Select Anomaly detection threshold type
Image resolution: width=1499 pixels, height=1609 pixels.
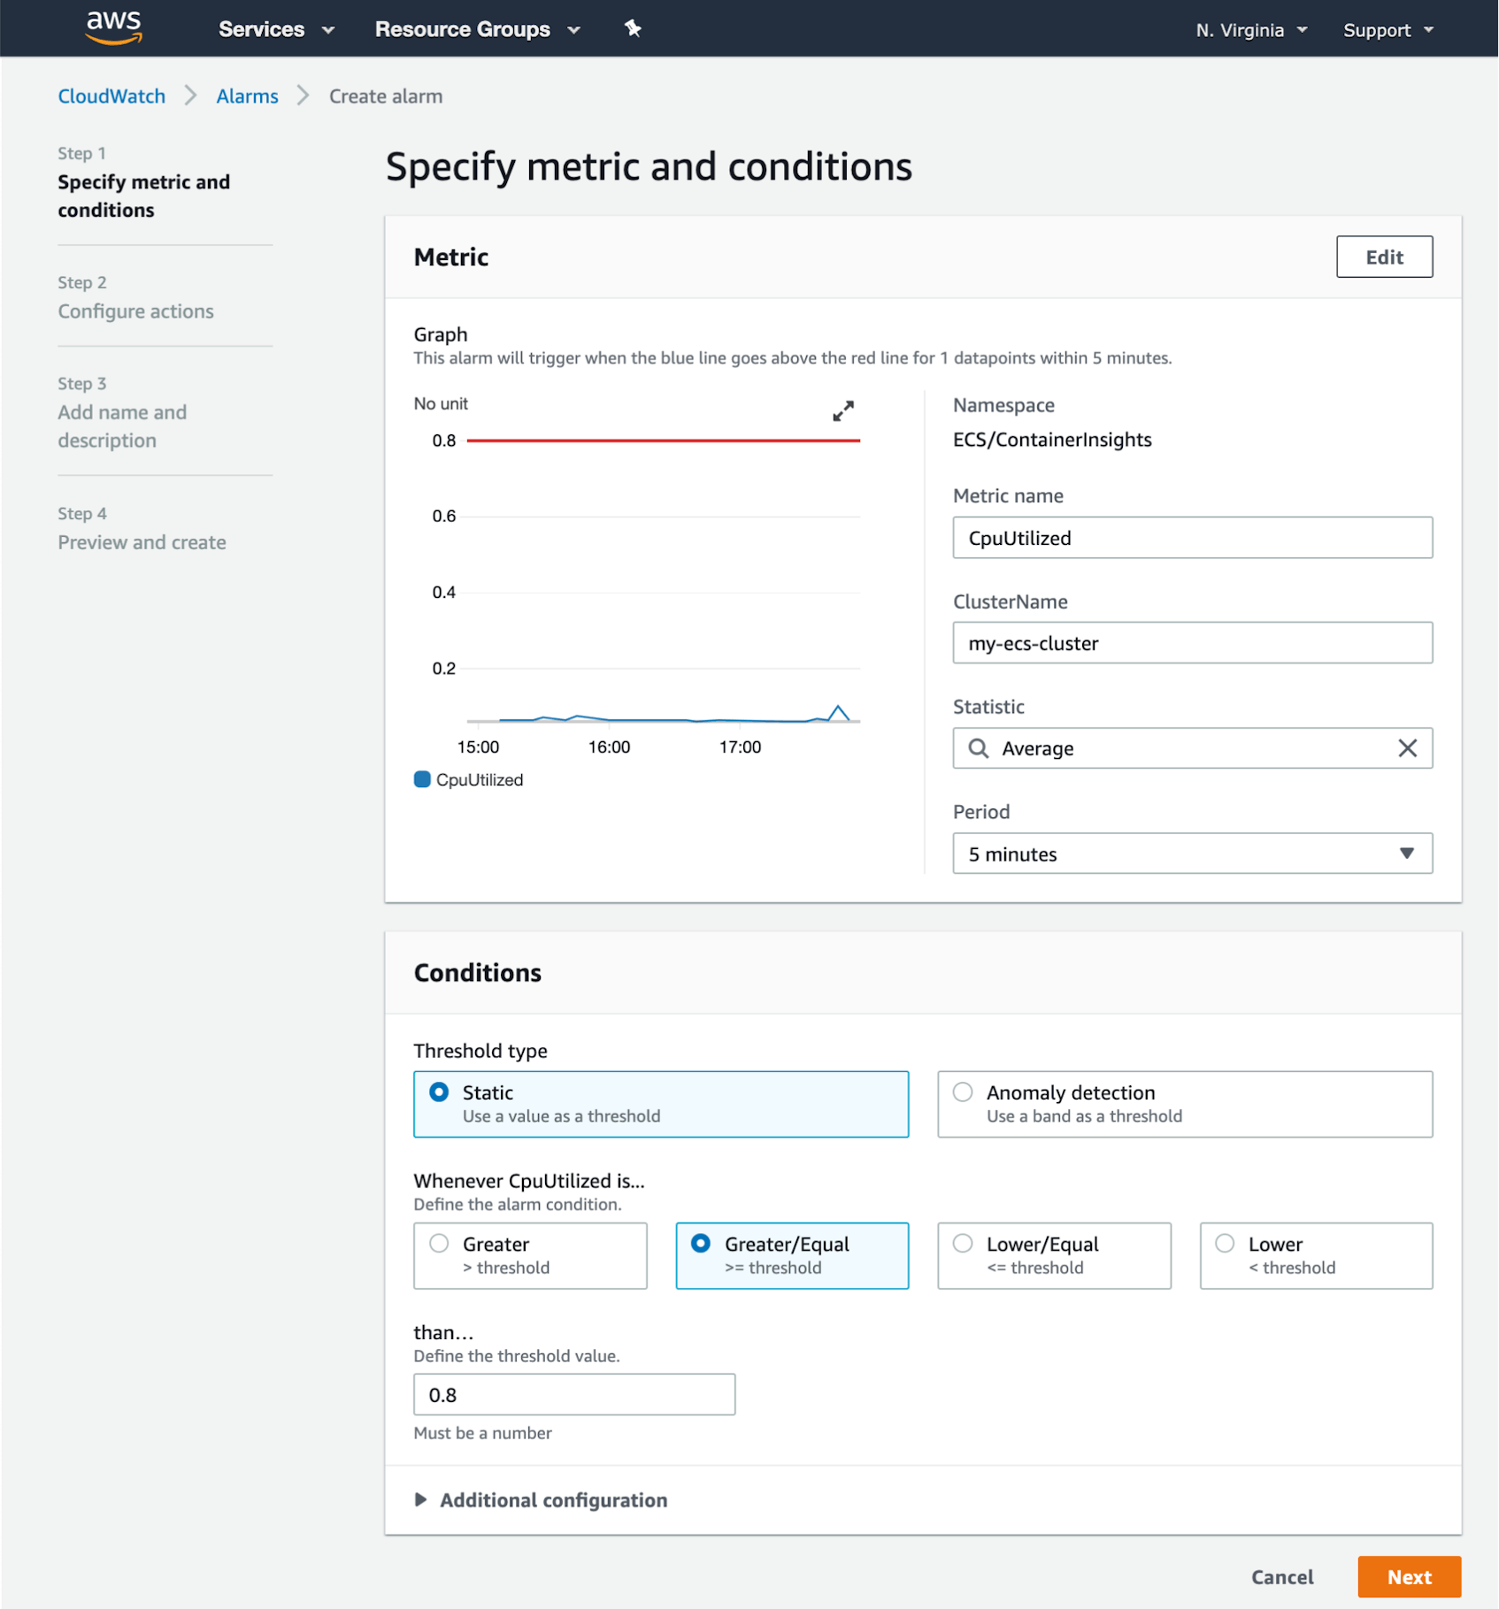click(x=963, y=1092)
